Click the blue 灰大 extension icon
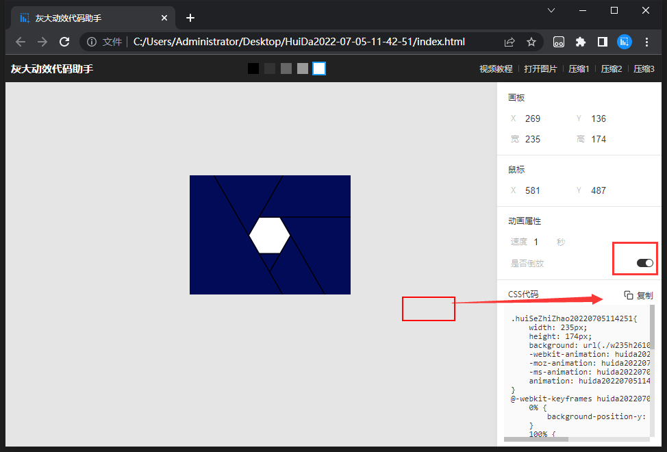 click(625, 42)
